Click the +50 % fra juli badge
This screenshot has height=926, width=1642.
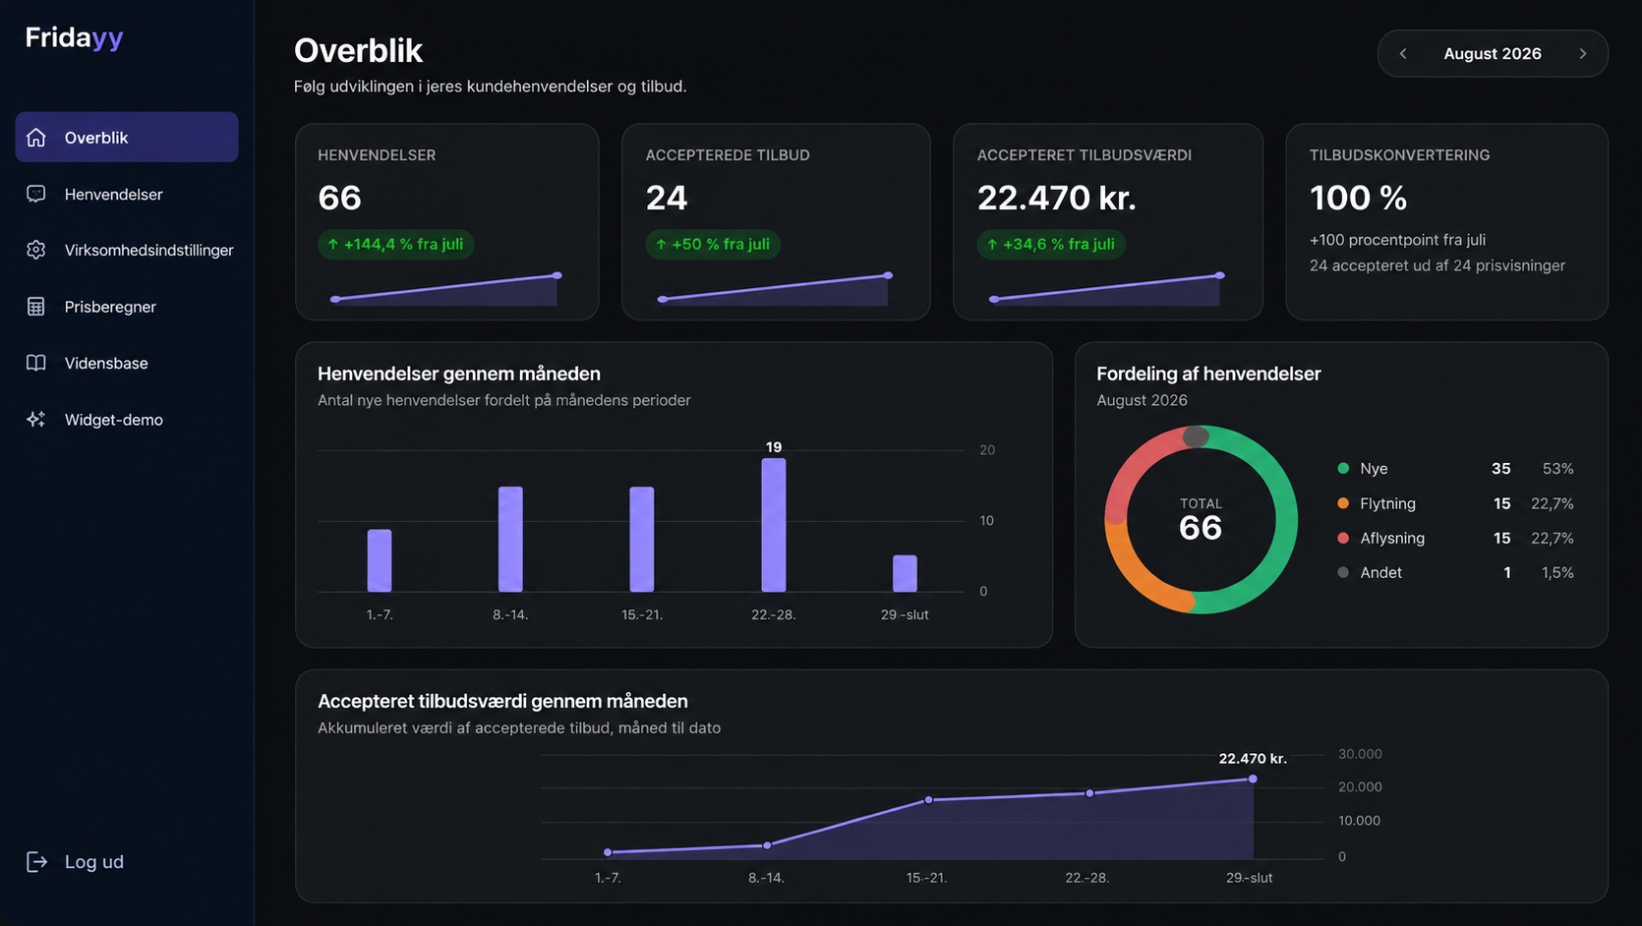point(713,244)
